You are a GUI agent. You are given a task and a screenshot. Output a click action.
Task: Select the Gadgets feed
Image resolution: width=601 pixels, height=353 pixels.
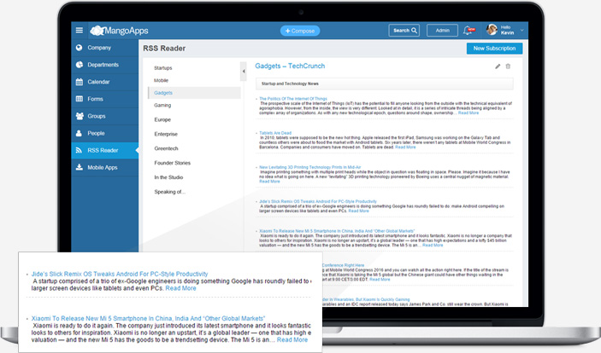(194, 93)
